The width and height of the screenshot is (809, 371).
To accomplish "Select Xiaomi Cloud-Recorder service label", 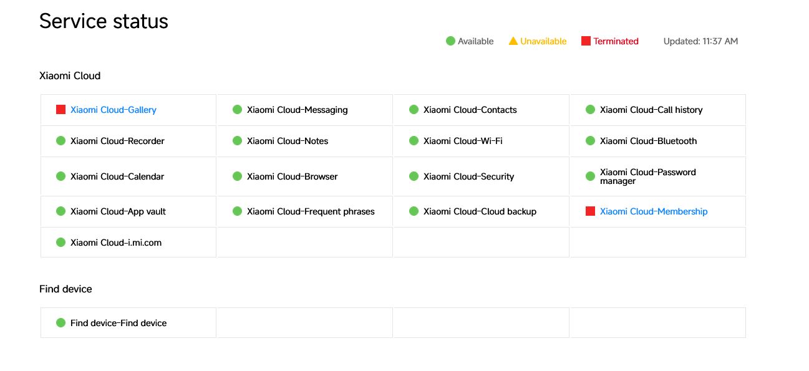I will point(117,141).
